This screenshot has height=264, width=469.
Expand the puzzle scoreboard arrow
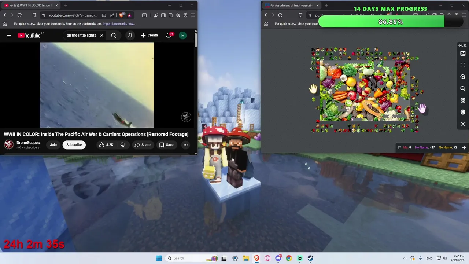pyautogui.click(x=464, y=148)
